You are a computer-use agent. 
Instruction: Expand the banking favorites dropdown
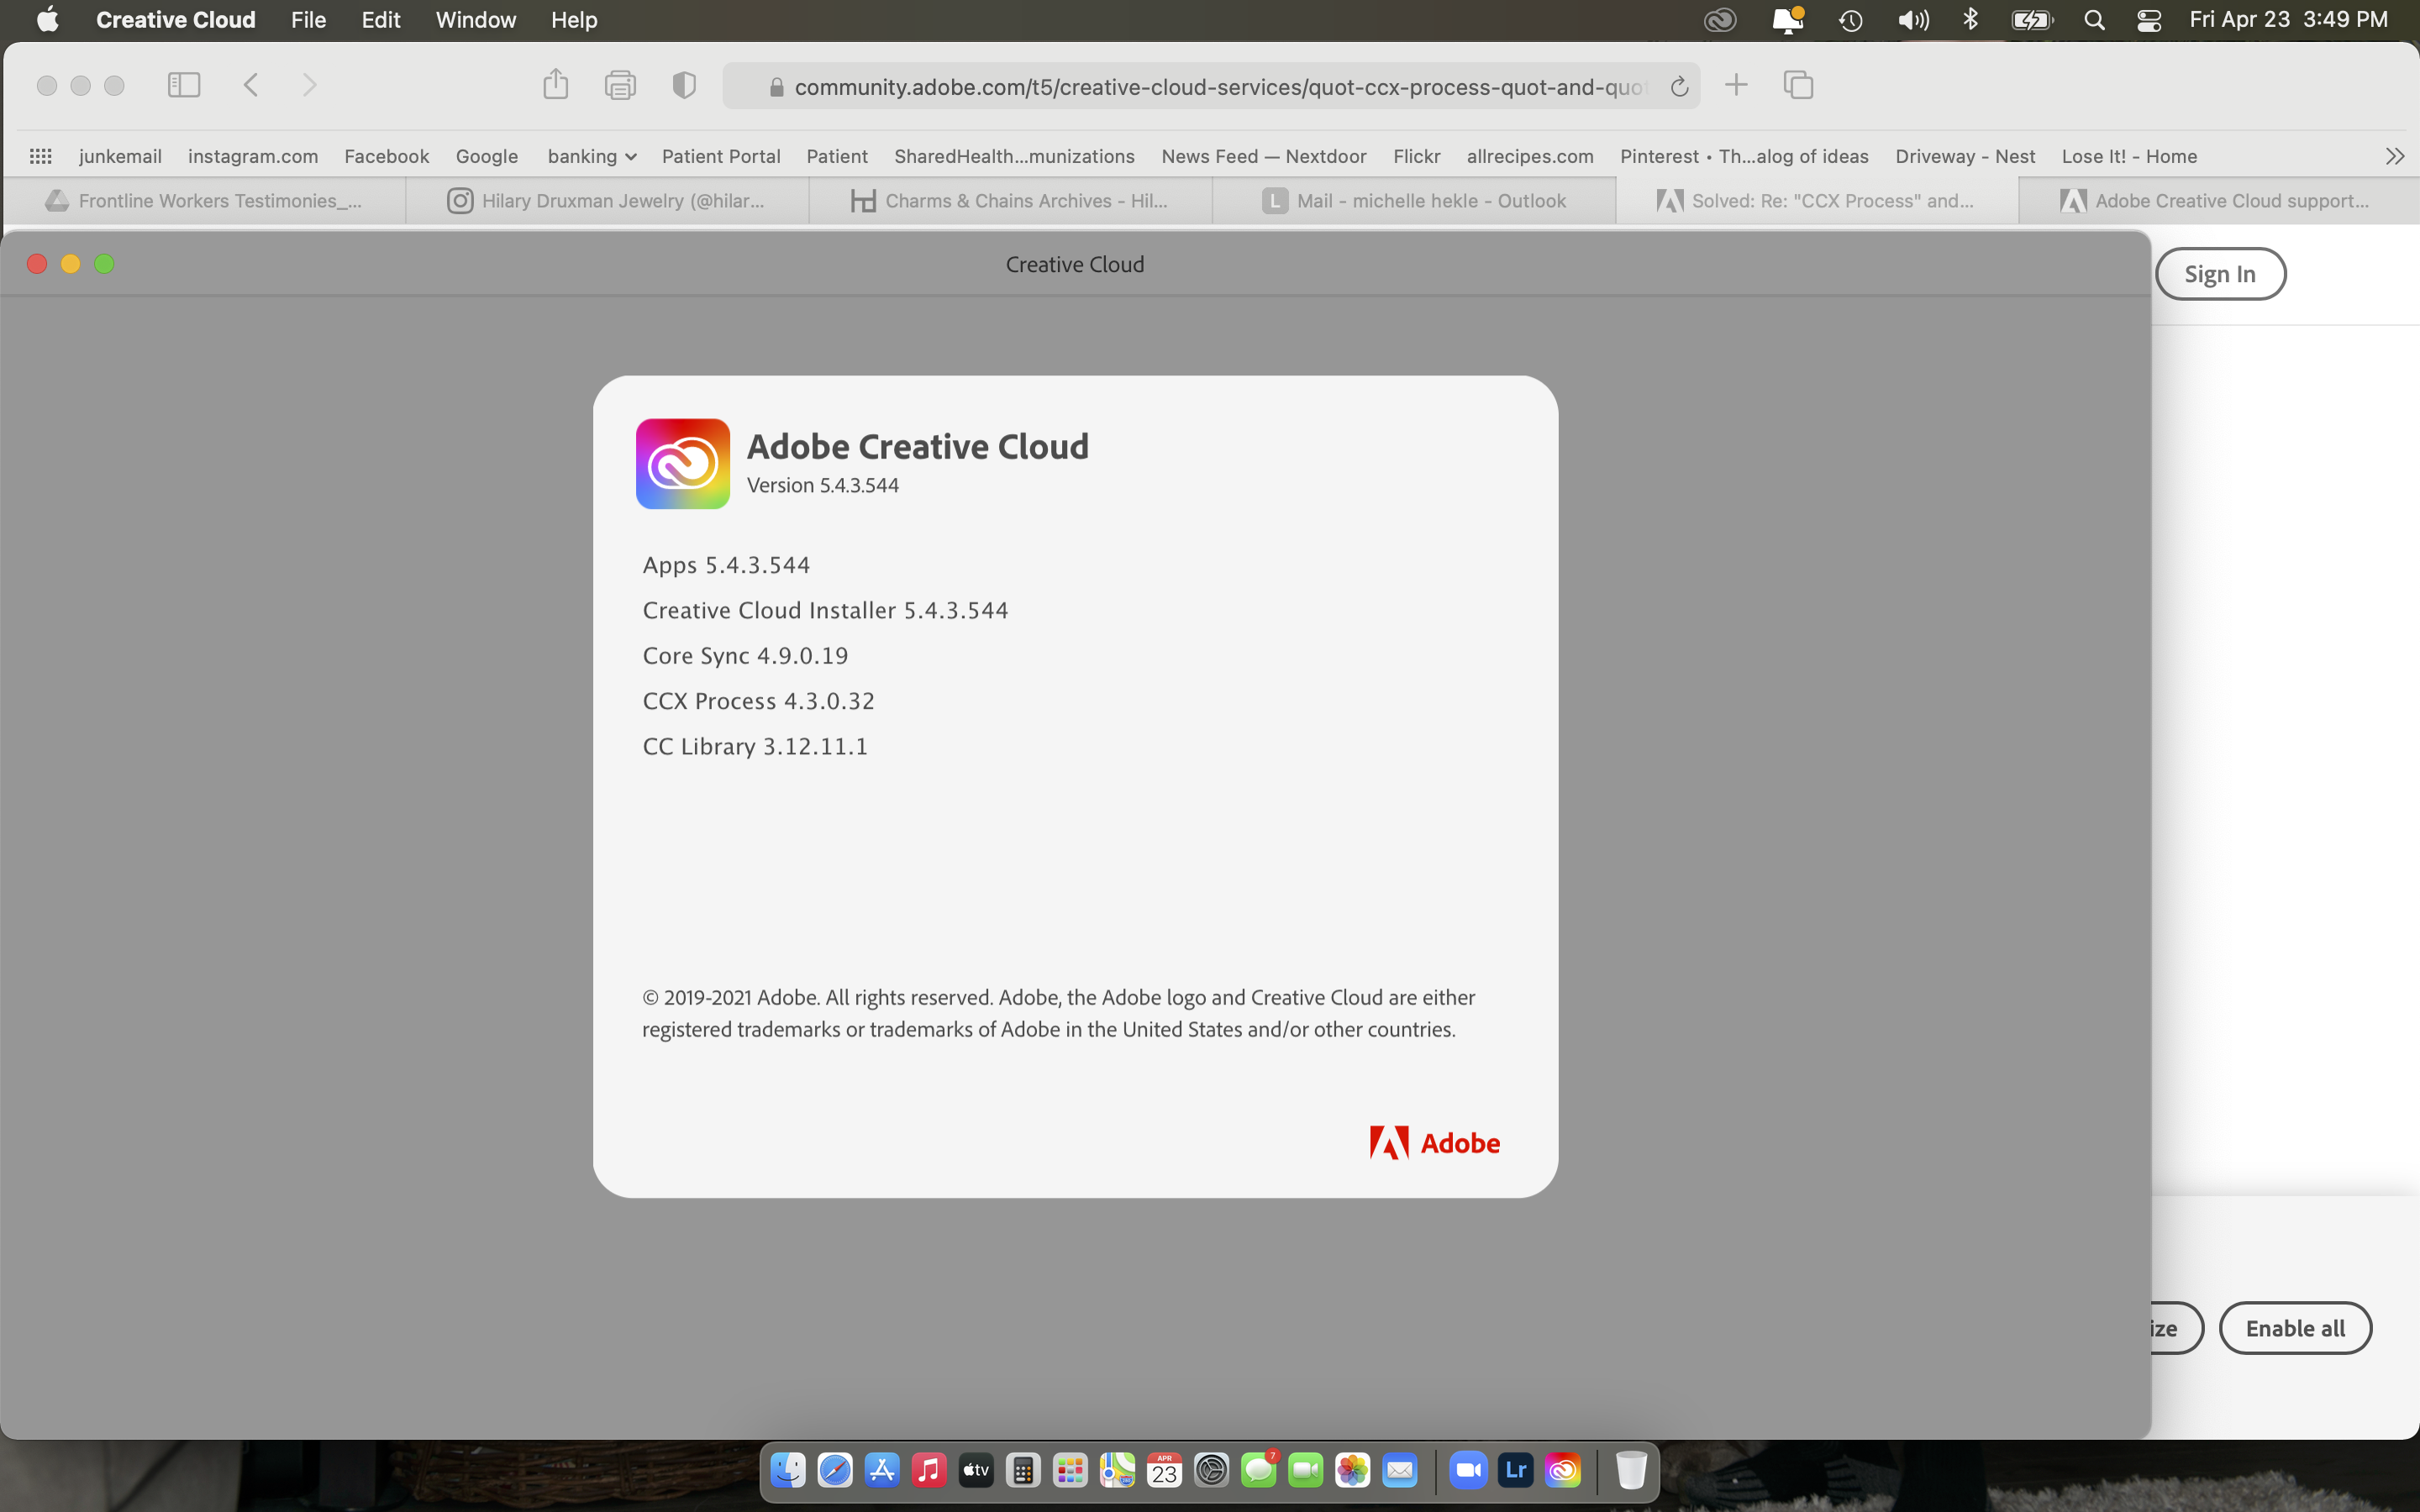click(630, 156)
